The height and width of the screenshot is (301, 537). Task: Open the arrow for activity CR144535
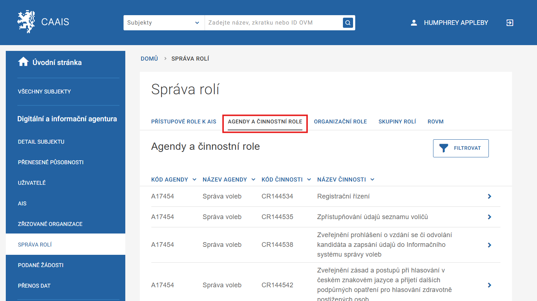click(x=489, y=217)
